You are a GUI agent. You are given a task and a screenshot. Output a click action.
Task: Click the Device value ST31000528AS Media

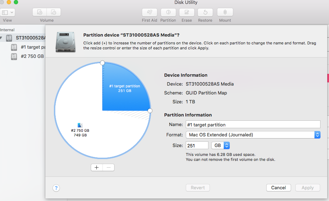pos(210,84)
